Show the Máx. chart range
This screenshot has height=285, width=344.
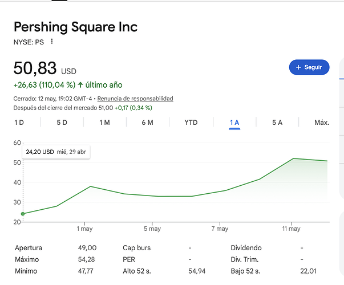[322, 123]
